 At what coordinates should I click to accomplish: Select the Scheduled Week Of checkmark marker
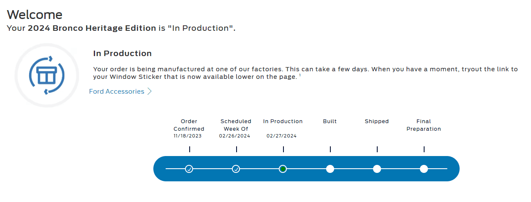click(x=236, y=169)
